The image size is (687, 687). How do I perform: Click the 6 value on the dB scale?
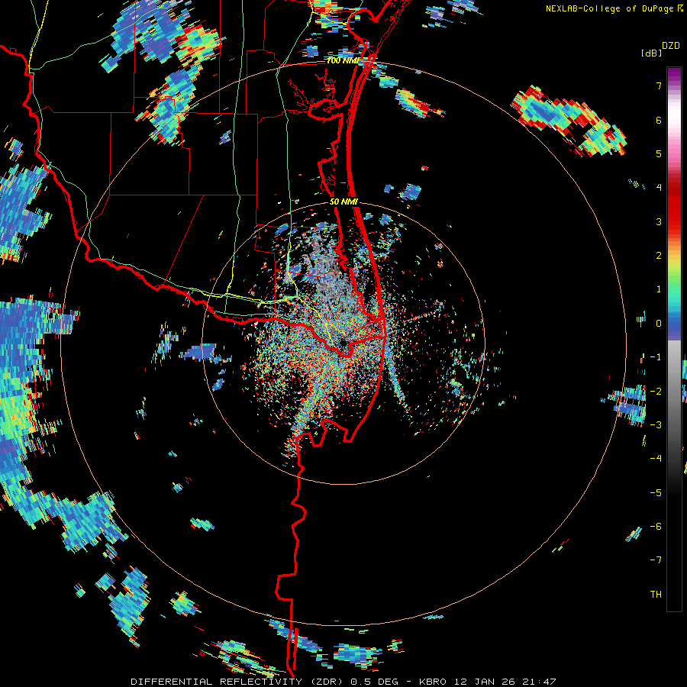click(659, 120)
